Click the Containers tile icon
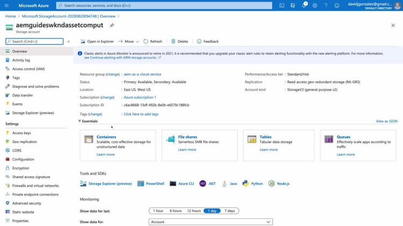Viewport: 403px width, 226px height. [x=89, y=139]
